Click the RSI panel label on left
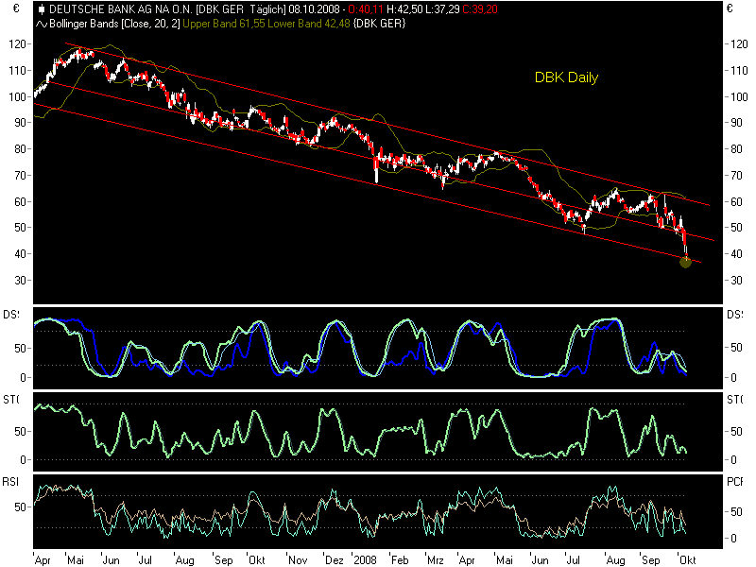 click(x=10, y=482)
